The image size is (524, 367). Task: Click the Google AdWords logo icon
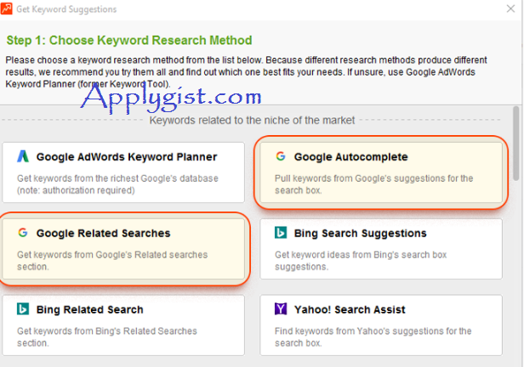pos(23,156)
